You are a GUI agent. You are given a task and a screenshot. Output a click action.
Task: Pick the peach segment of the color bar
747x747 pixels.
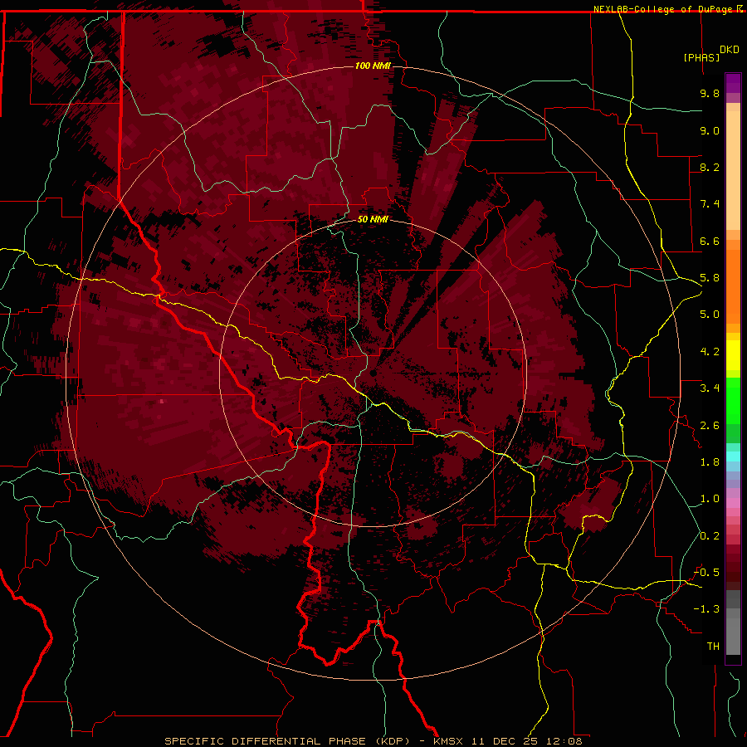click(733, 172)
